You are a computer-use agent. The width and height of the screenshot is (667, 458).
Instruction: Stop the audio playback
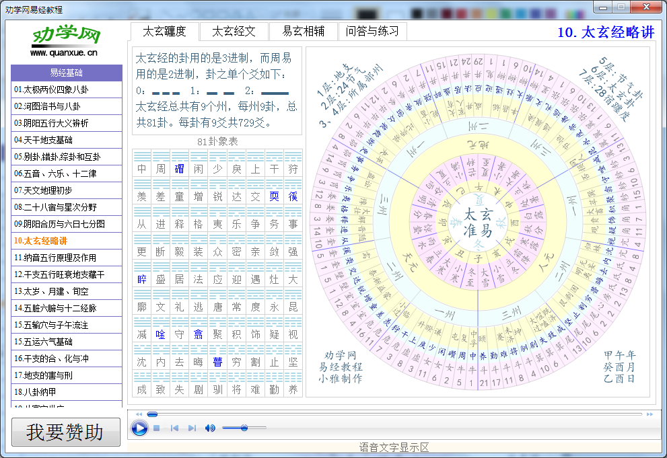[x=156, y=428]
